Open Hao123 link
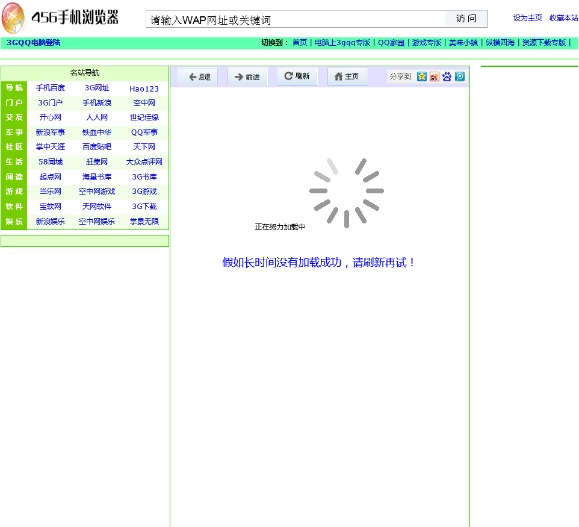 (x=144, y=89)
